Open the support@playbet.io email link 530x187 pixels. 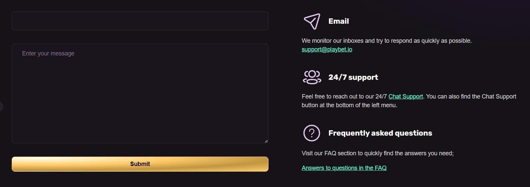[x=327, y=49]
